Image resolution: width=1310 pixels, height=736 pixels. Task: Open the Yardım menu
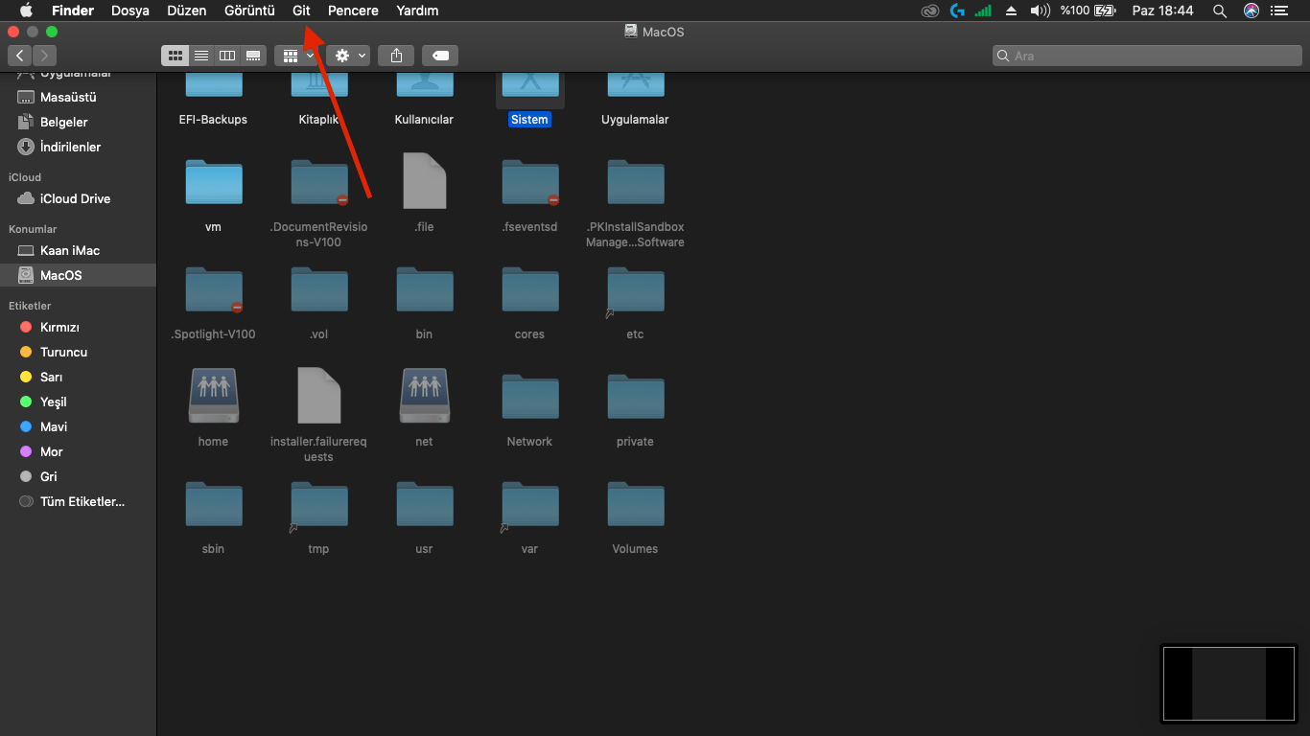point(417,11)
